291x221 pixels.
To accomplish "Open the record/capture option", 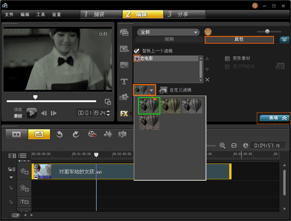I will click(x=92, y=134).
